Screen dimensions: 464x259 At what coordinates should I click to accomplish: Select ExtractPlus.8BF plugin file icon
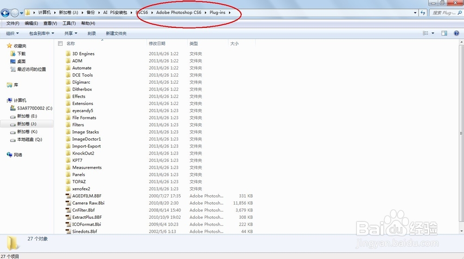68,217
